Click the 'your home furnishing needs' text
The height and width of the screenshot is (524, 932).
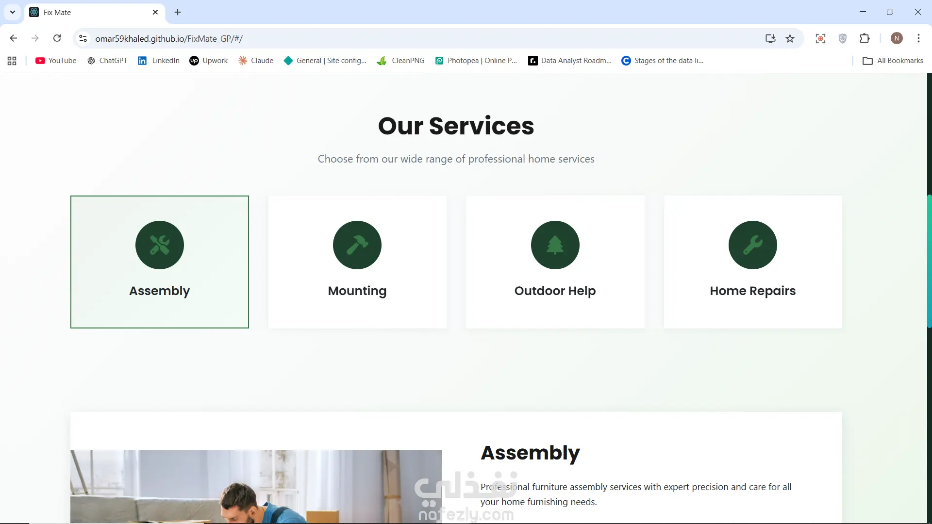539,502
